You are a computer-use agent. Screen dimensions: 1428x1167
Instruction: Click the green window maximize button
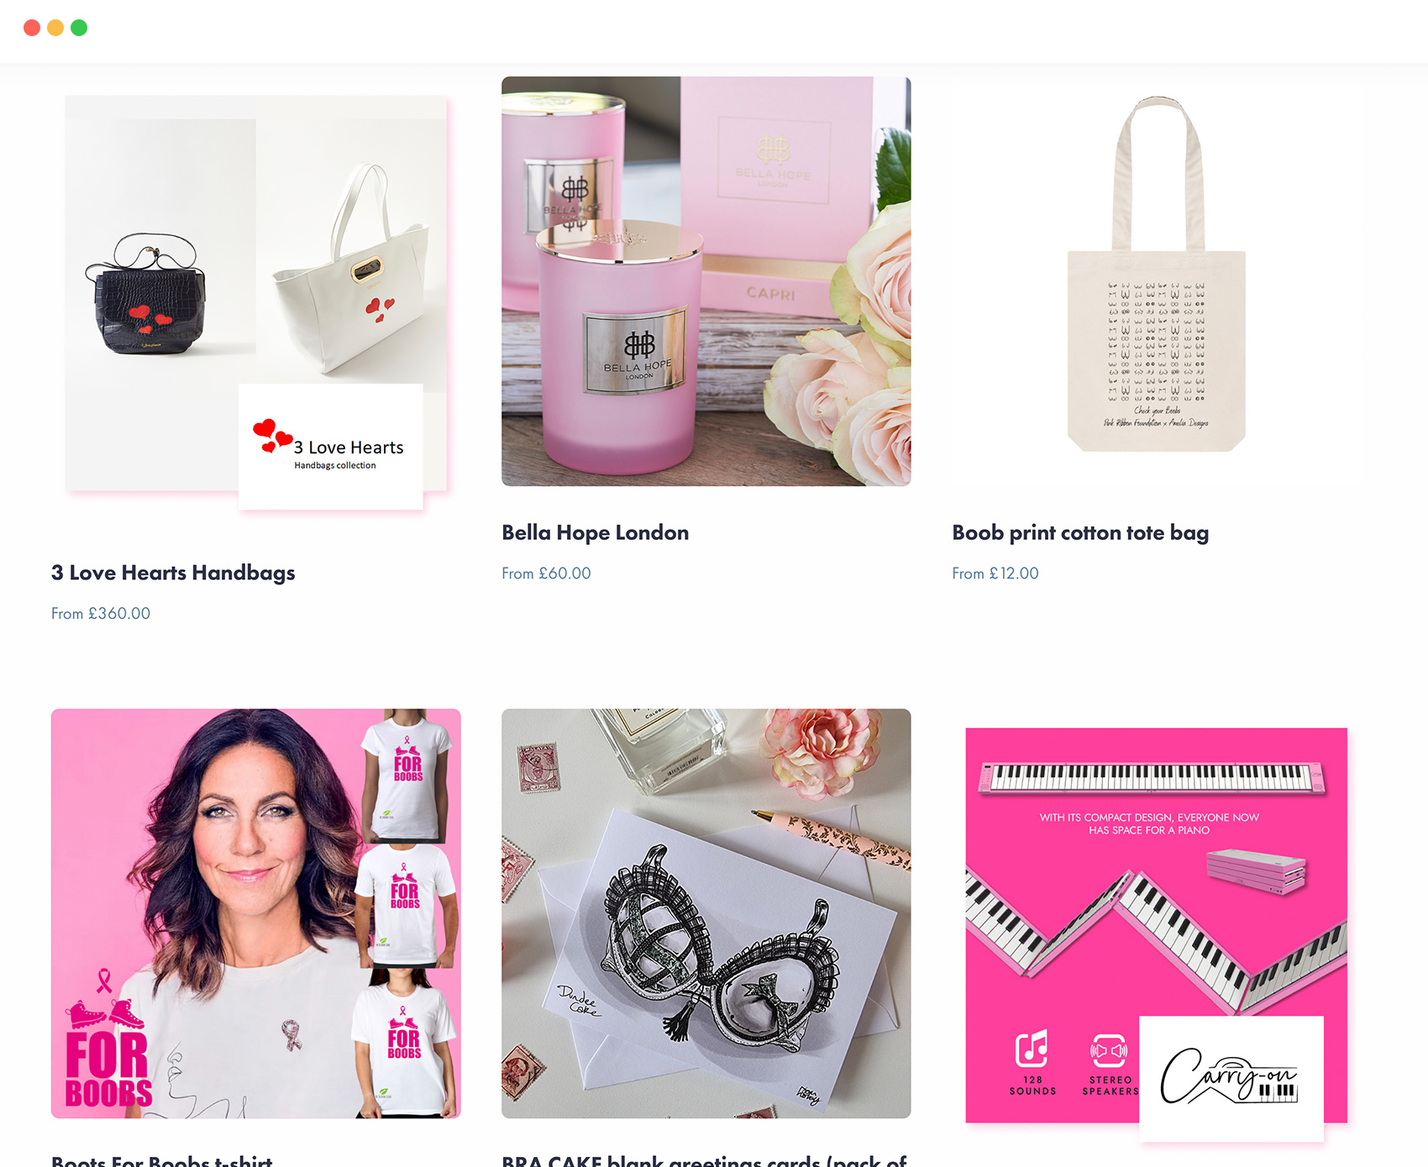point(79,28)
